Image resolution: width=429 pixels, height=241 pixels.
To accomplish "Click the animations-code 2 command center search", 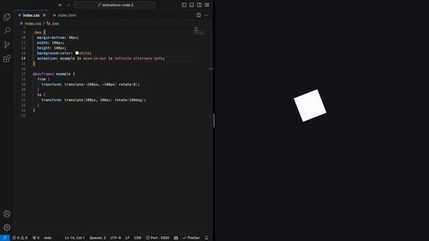I will click(x=115, y=5).
